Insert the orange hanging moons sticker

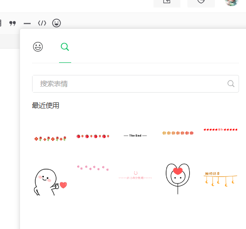pos(220,179)
